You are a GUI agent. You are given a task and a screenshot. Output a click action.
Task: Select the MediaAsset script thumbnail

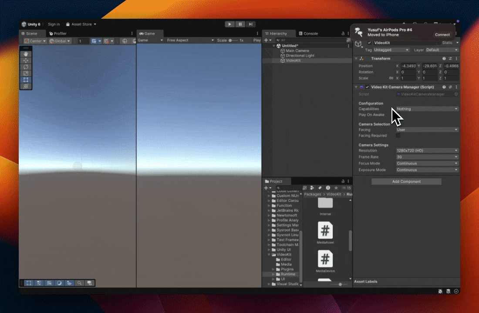pyautogui.click(x=325, y=230)
